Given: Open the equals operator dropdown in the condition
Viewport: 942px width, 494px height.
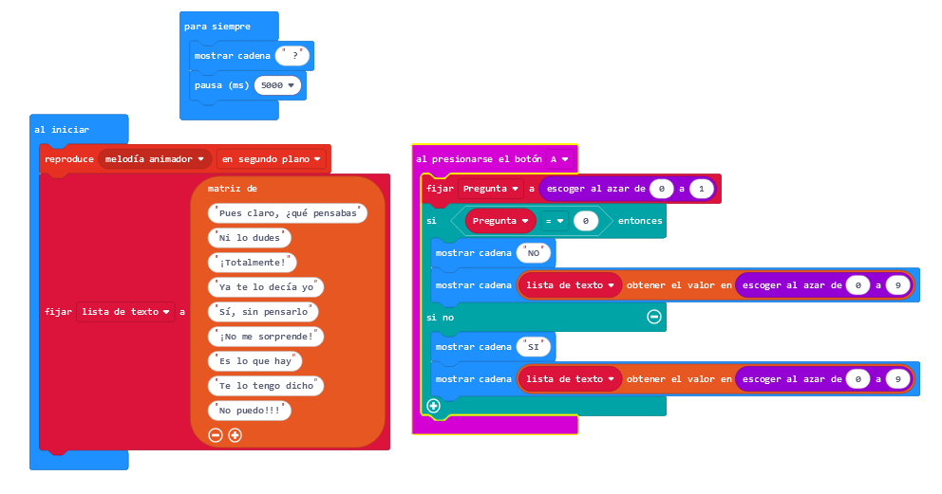Looking at the screenshot, I should (x=556, y=221).
